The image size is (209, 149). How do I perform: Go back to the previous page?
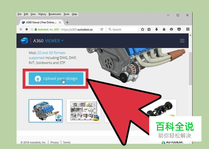(21, 29)
